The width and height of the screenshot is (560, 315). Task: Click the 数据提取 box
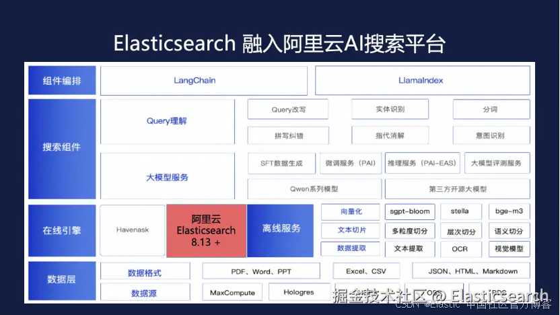(x=351, y=248)
